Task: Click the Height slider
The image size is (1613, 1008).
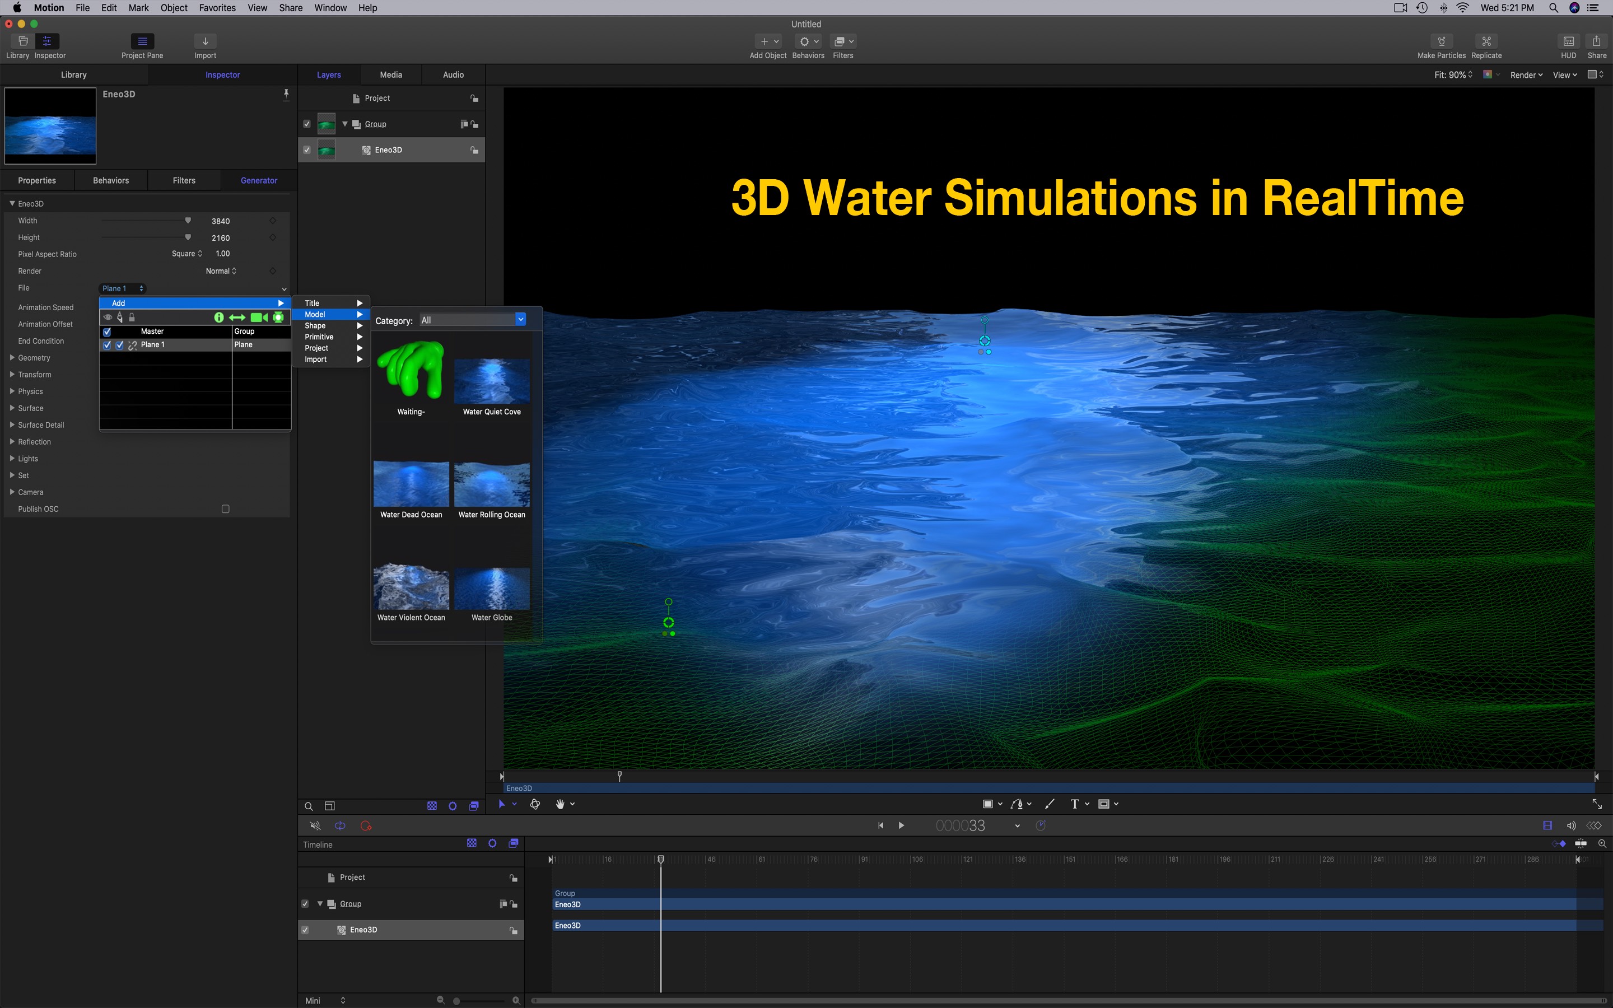Action: (146, 237)
